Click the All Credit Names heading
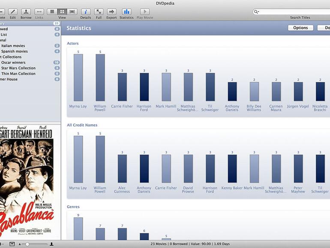The height and width of the screenshot is (248, 330). point(82,125)
